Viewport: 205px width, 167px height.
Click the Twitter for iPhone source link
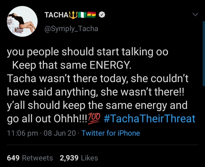111,133
